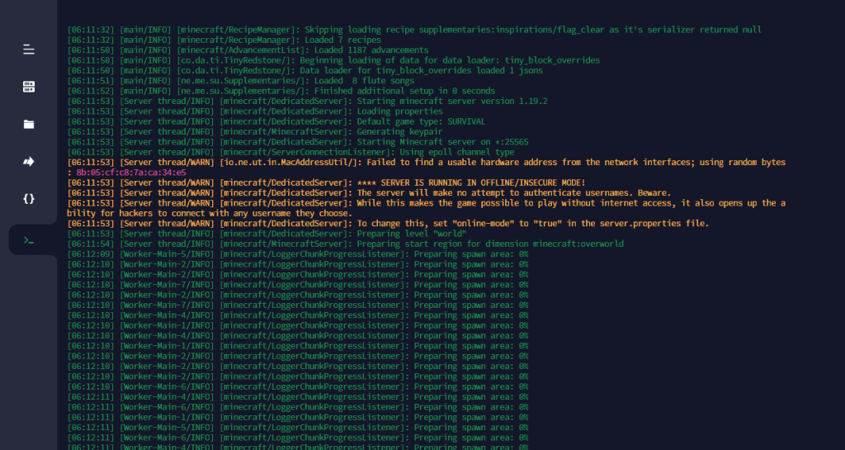
Task: Click the "Loading properties" log line
Action: click(255, 111)
